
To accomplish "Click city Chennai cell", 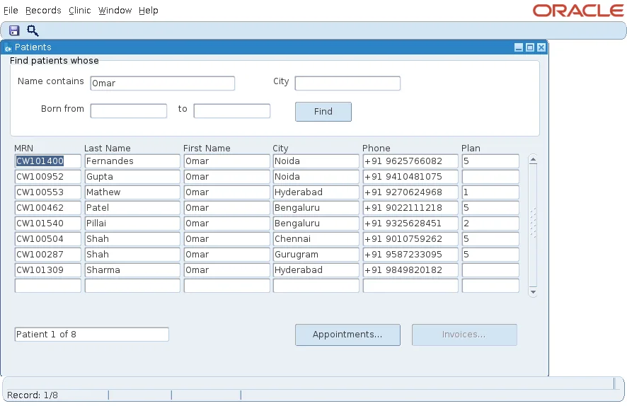I will (316, 239).
